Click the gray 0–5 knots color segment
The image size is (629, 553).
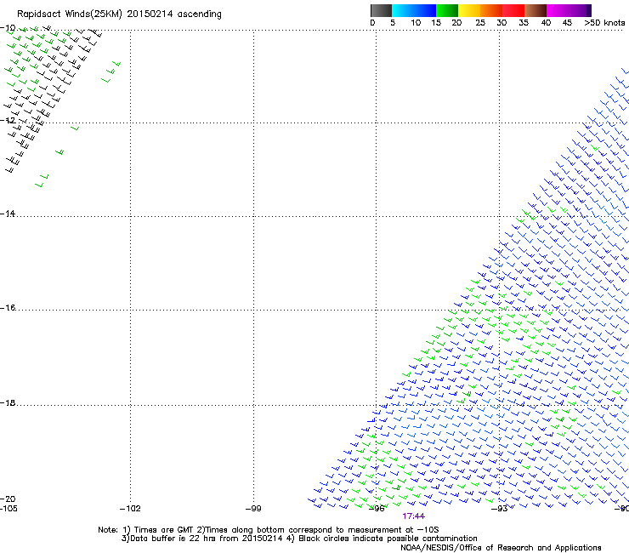tap(381, 10)
